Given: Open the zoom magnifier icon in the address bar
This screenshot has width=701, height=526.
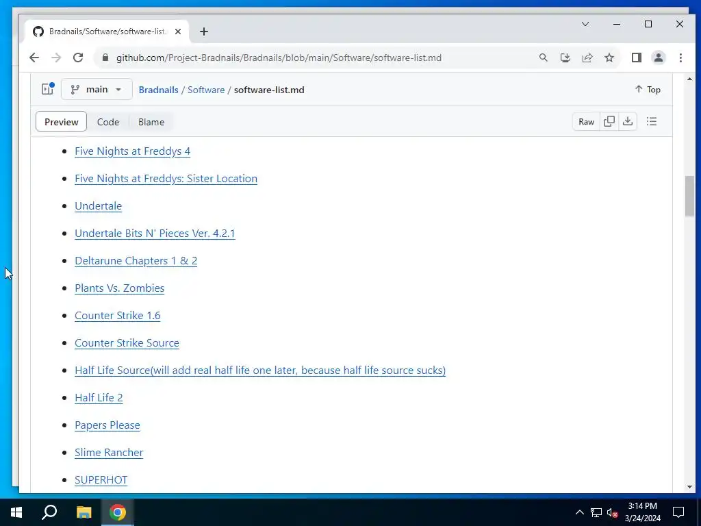Looking at the screenshot, I should point(543,58).
